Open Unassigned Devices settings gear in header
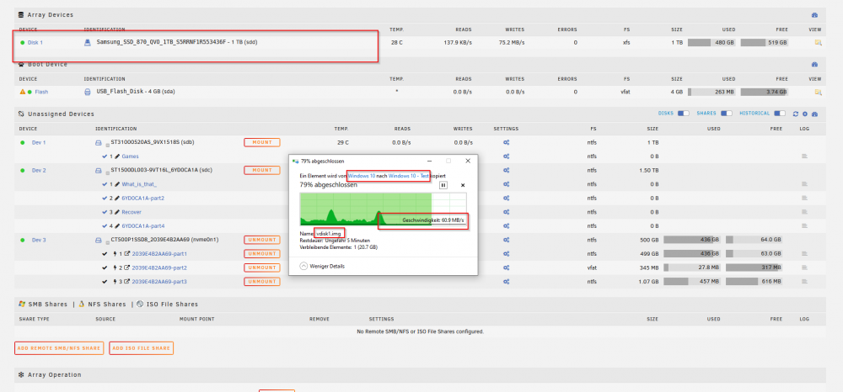843x392 pixels. [805, 114]
